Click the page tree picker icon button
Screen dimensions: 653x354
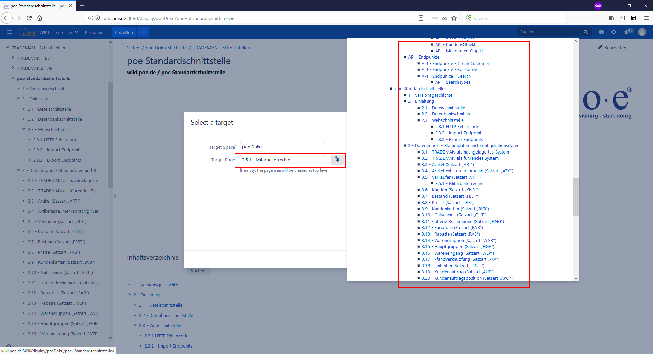[337, 160]
